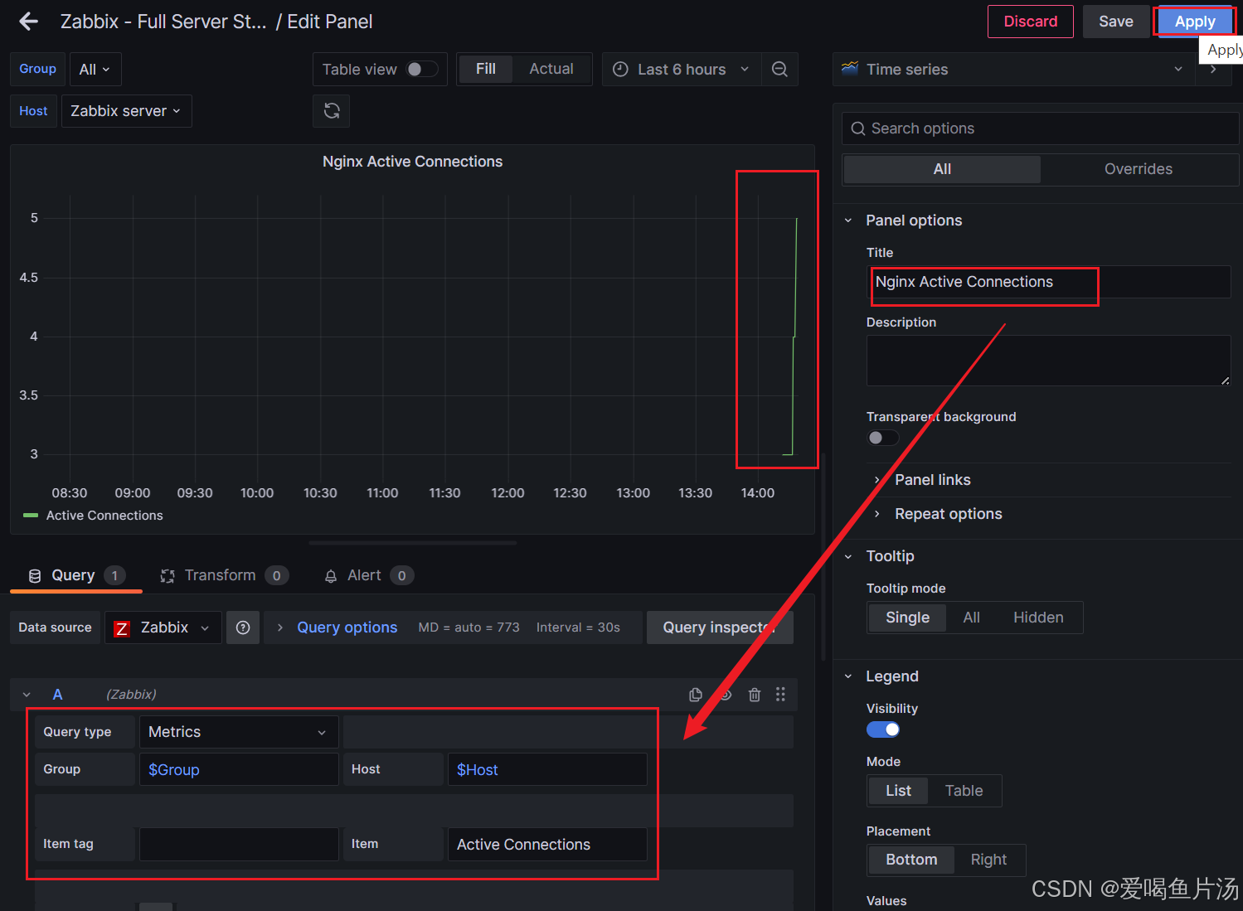This screenshot has height=911, width=1243.
Task: Collapse the Panel options section
Action: pos(914,220)
